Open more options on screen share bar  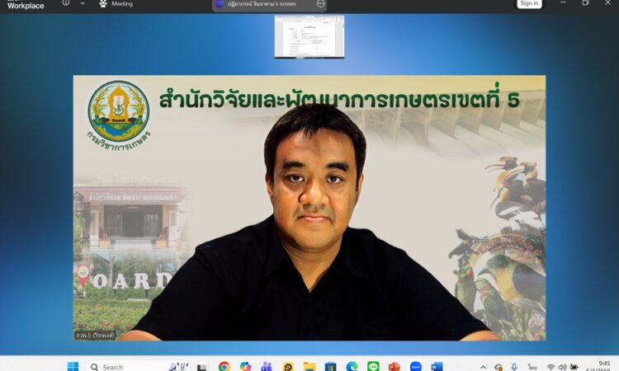320,4
